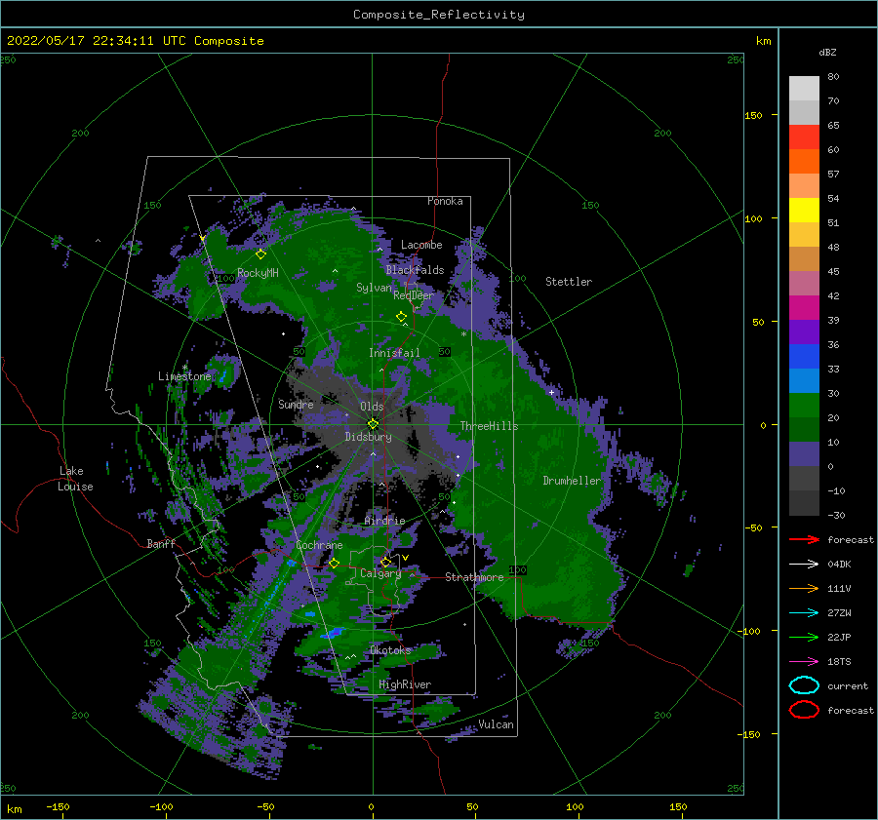Screen dimensions: 878x820
Task: Click the yellow diamond marker at Calgary
Action: [385, 562]
